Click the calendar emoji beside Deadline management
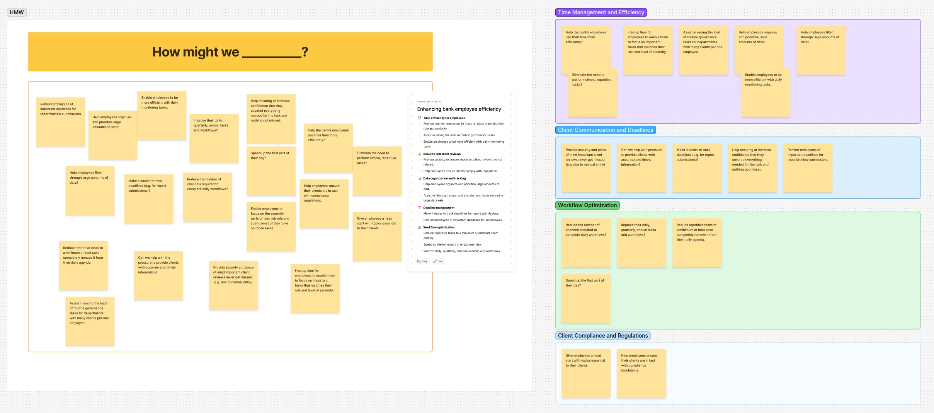The width and height of the screenshot is (934, 413). pos(420,208)
